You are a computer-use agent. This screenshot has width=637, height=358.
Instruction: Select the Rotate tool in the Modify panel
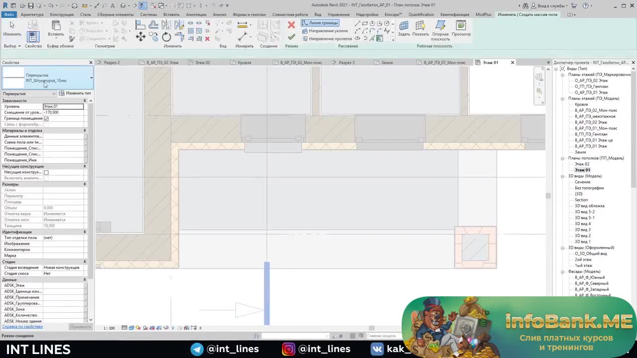coord(166,37)
